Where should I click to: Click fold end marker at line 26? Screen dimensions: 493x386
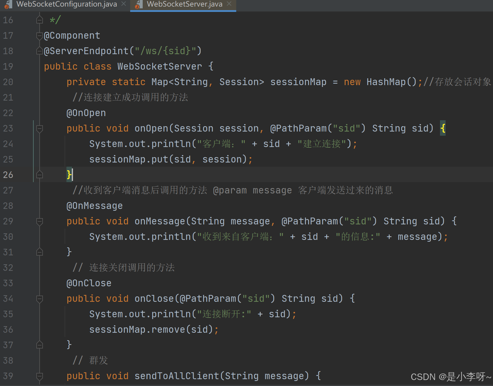click(x=40, y=175)
